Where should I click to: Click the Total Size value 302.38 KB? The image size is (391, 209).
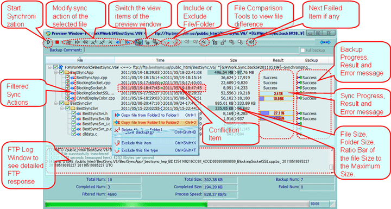pyautogui.click(x=219, y=180)
